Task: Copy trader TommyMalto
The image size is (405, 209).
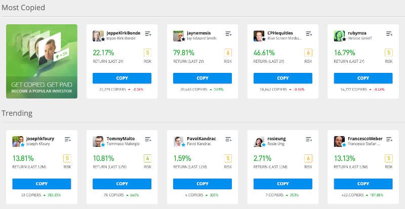Action: [122, 184]
